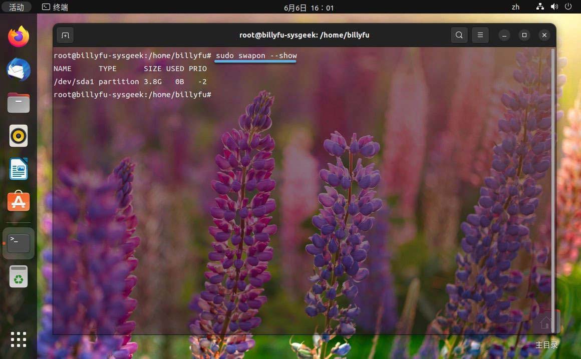Click the Terminal icon in dock
The image size is (581, 359).
pyautogui.click(x=19, y=243)
